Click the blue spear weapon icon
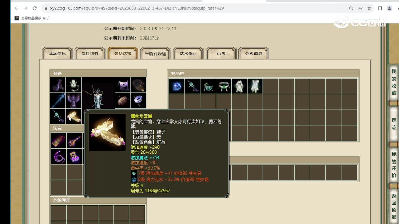This screenshot has height=224, width=399. 58,101
